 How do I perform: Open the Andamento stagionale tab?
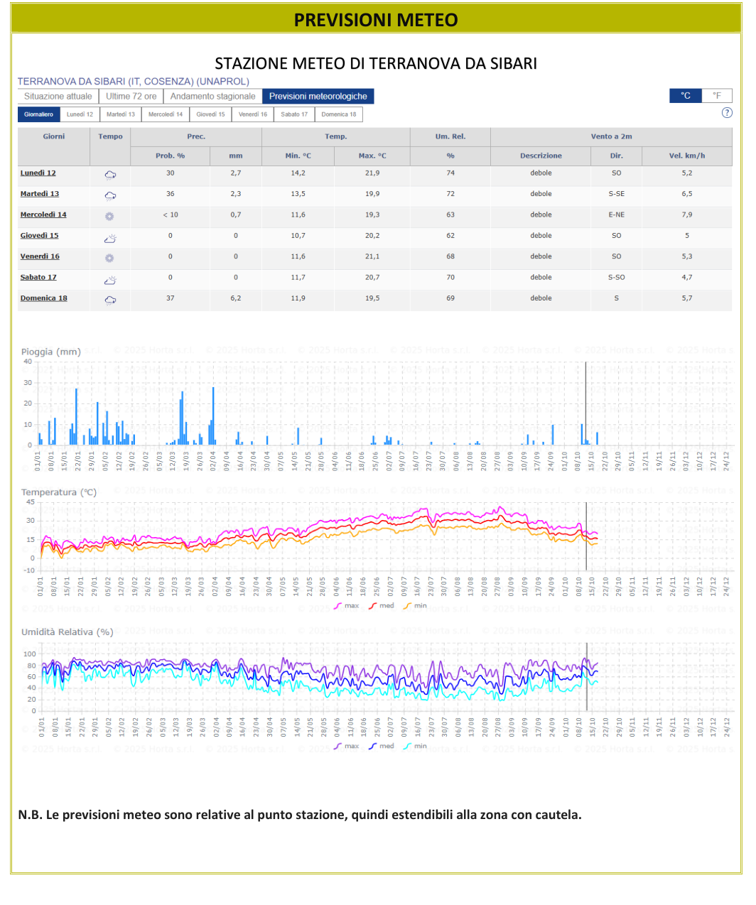(212, 97)
